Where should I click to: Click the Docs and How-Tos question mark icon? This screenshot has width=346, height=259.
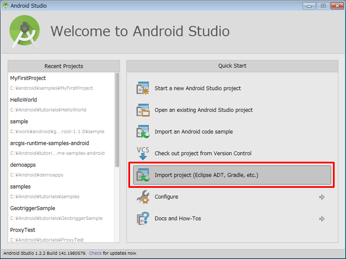pos(143,219)
